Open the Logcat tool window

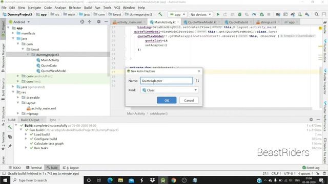point(71,168)
